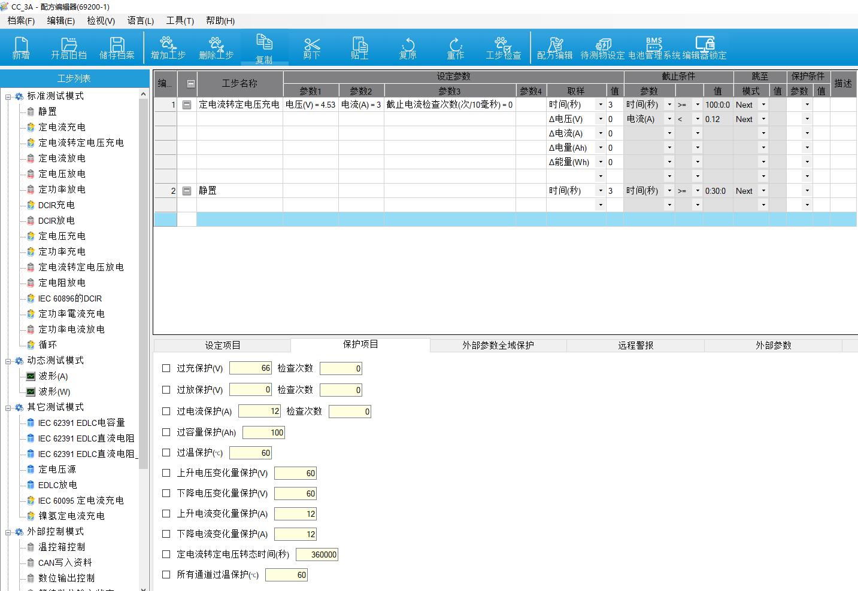Click the step list scrollbar up arrow
The image size is (858, 591).
(144, 94)
